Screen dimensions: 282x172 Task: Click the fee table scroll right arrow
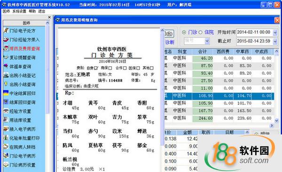coord(272,125)
